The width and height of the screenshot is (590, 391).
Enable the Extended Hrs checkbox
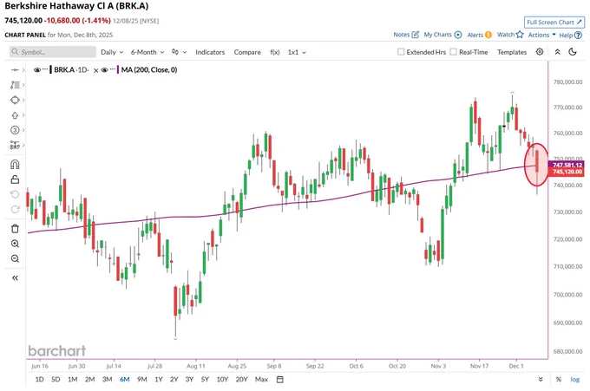tap(401, 52)
